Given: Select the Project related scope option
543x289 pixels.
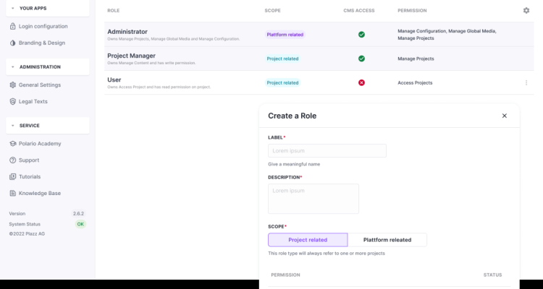Looking at the screenshot, I should coord(308,240).
